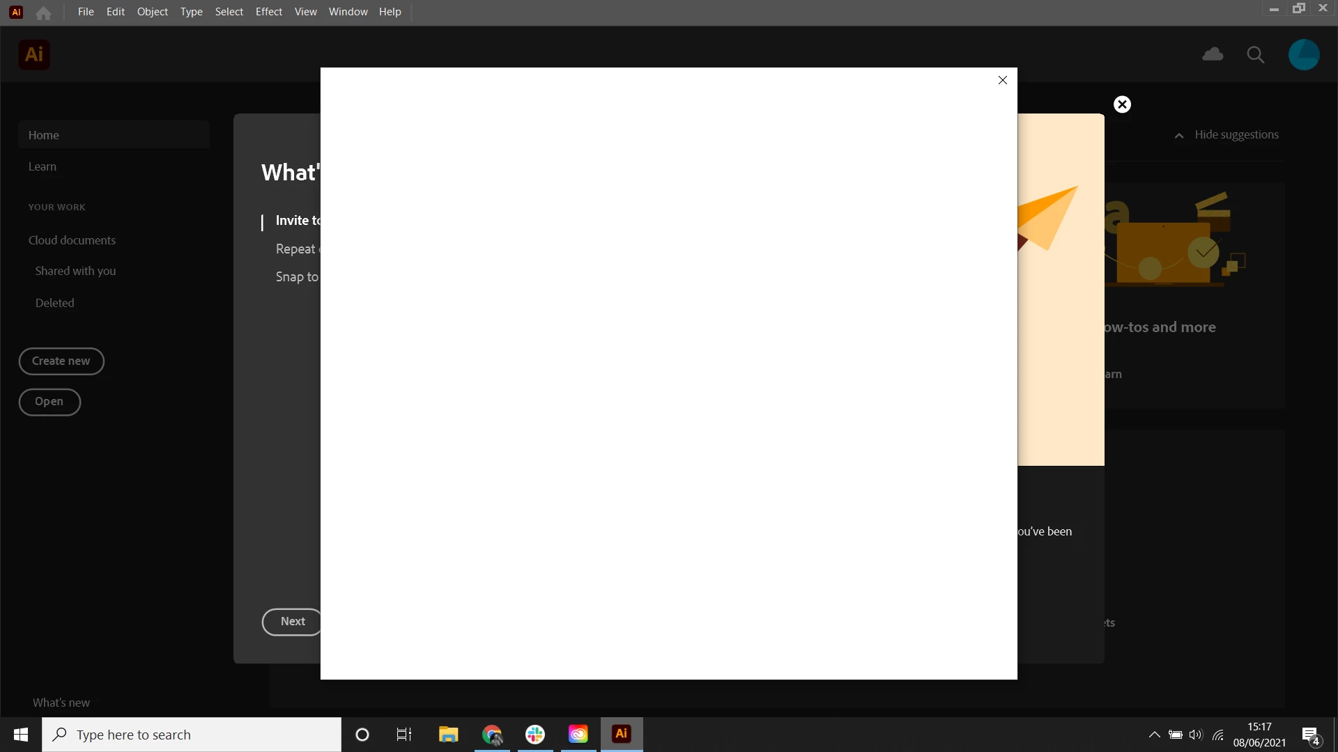
Task: Open the Window menu
Action: (348, 12)
